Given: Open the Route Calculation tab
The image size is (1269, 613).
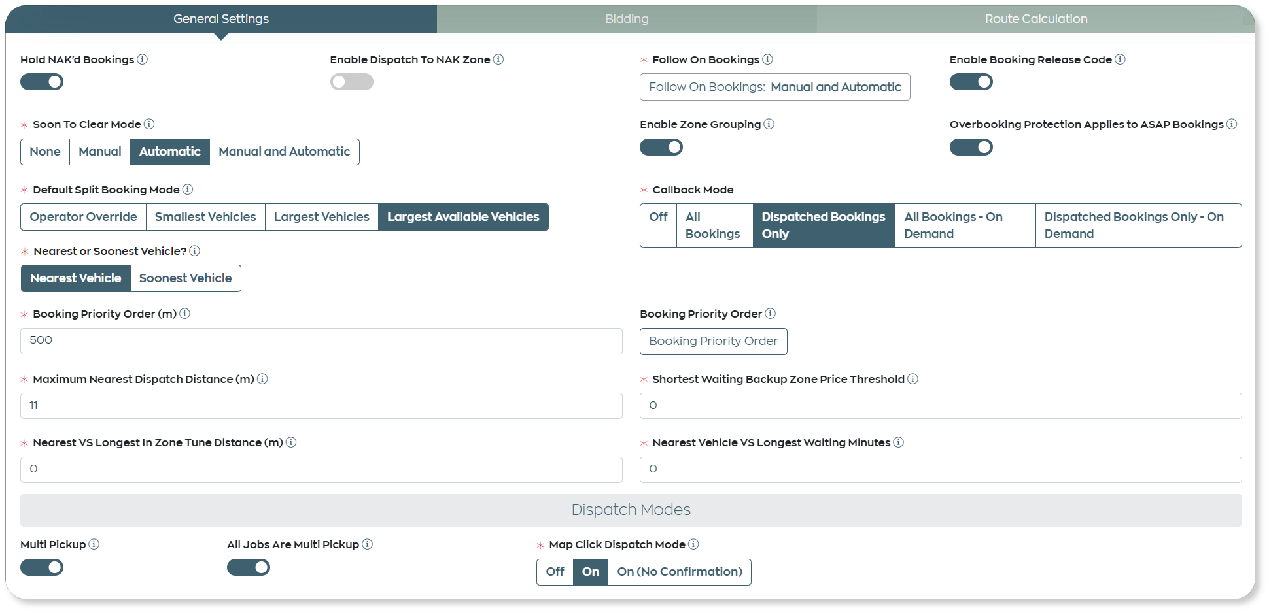Looking at the screenshot, I should (x=1036, y=19).
